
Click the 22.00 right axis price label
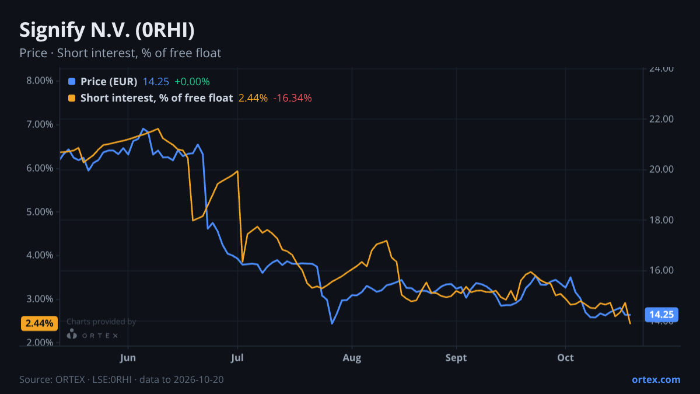pyautogui.click(x=661, y=119)
